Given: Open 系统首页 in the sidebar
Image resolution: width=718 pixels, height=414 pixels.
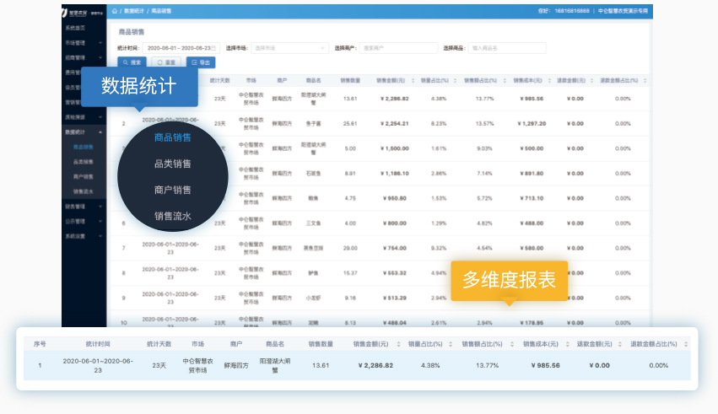Looking at the screenshot, I should click(76, 28).
